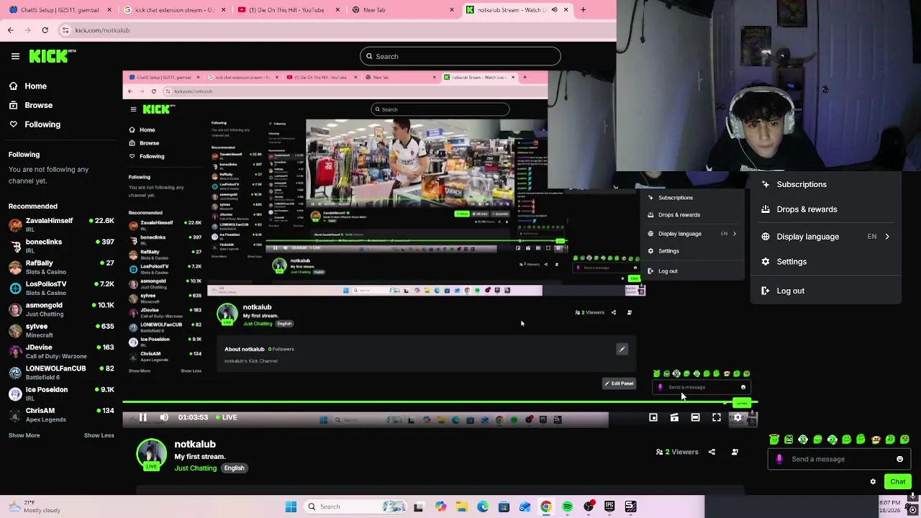Switch to the ChatIS Setup browser tab

tap(60, 10)
